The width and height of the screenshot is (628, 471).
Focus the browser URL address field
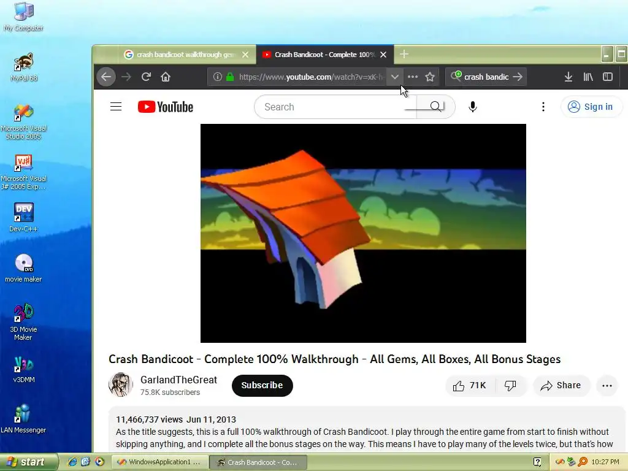(310, 77)
